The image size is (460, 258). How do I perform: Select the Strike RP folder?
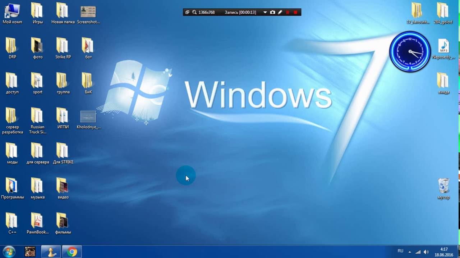(x=63, y=48)
